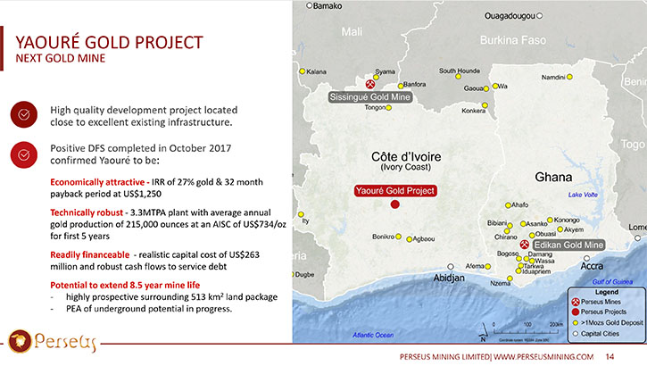The image size is (647, 366).
Task: Click the Sissingué Gold Mine grey label
Action: [370, 97]
